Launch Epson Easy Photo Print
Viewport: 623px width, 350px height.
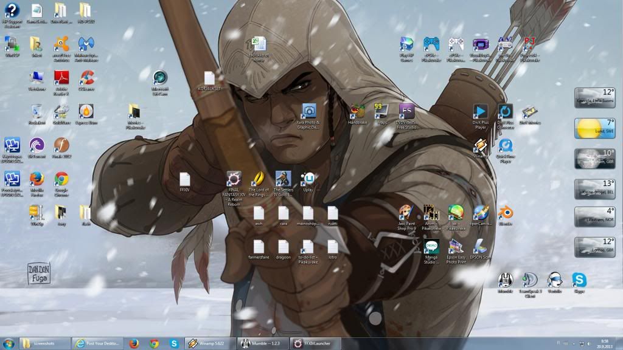[x=455, y=251]
